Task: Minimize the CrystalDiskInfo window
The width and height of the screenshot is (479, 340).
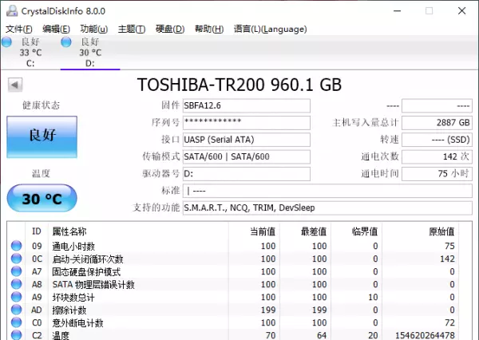Action: click(397, 11)
